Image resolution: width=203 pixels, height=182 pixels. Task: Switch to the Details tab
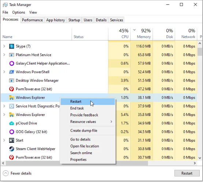coord(101,20)
